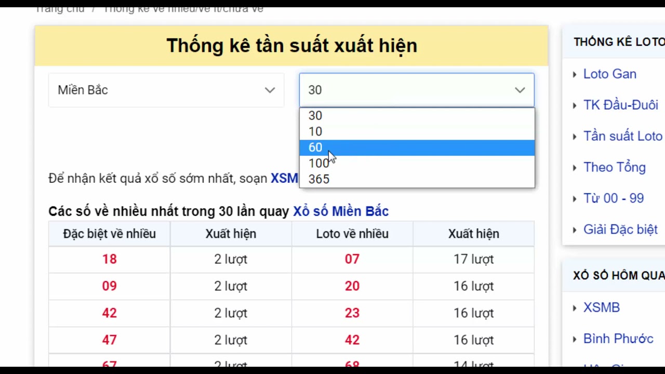Click the arrow icon beside Giải Đặc biệt
The width and height of the screenshot is (665, 374).
click(575, 230)
